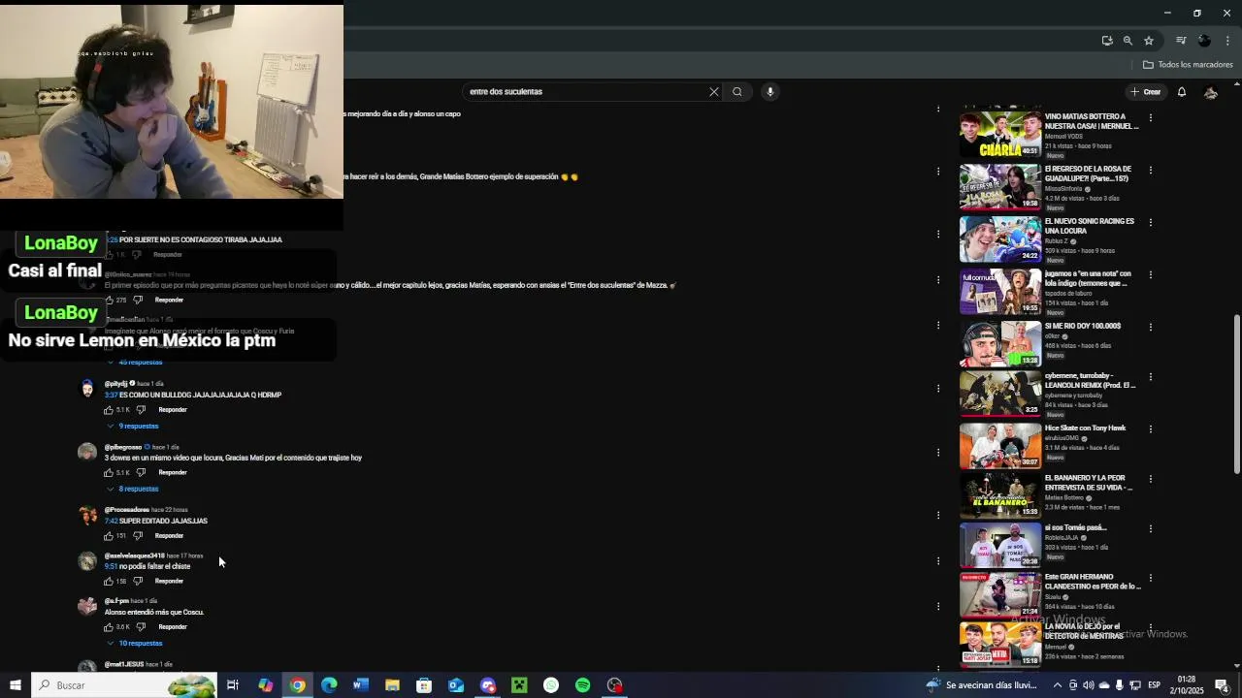Screen dimensions: 1242x698
Task: Open options menu for 'si sos Tomás pasá' video
Action: [x=1151, y=529]
